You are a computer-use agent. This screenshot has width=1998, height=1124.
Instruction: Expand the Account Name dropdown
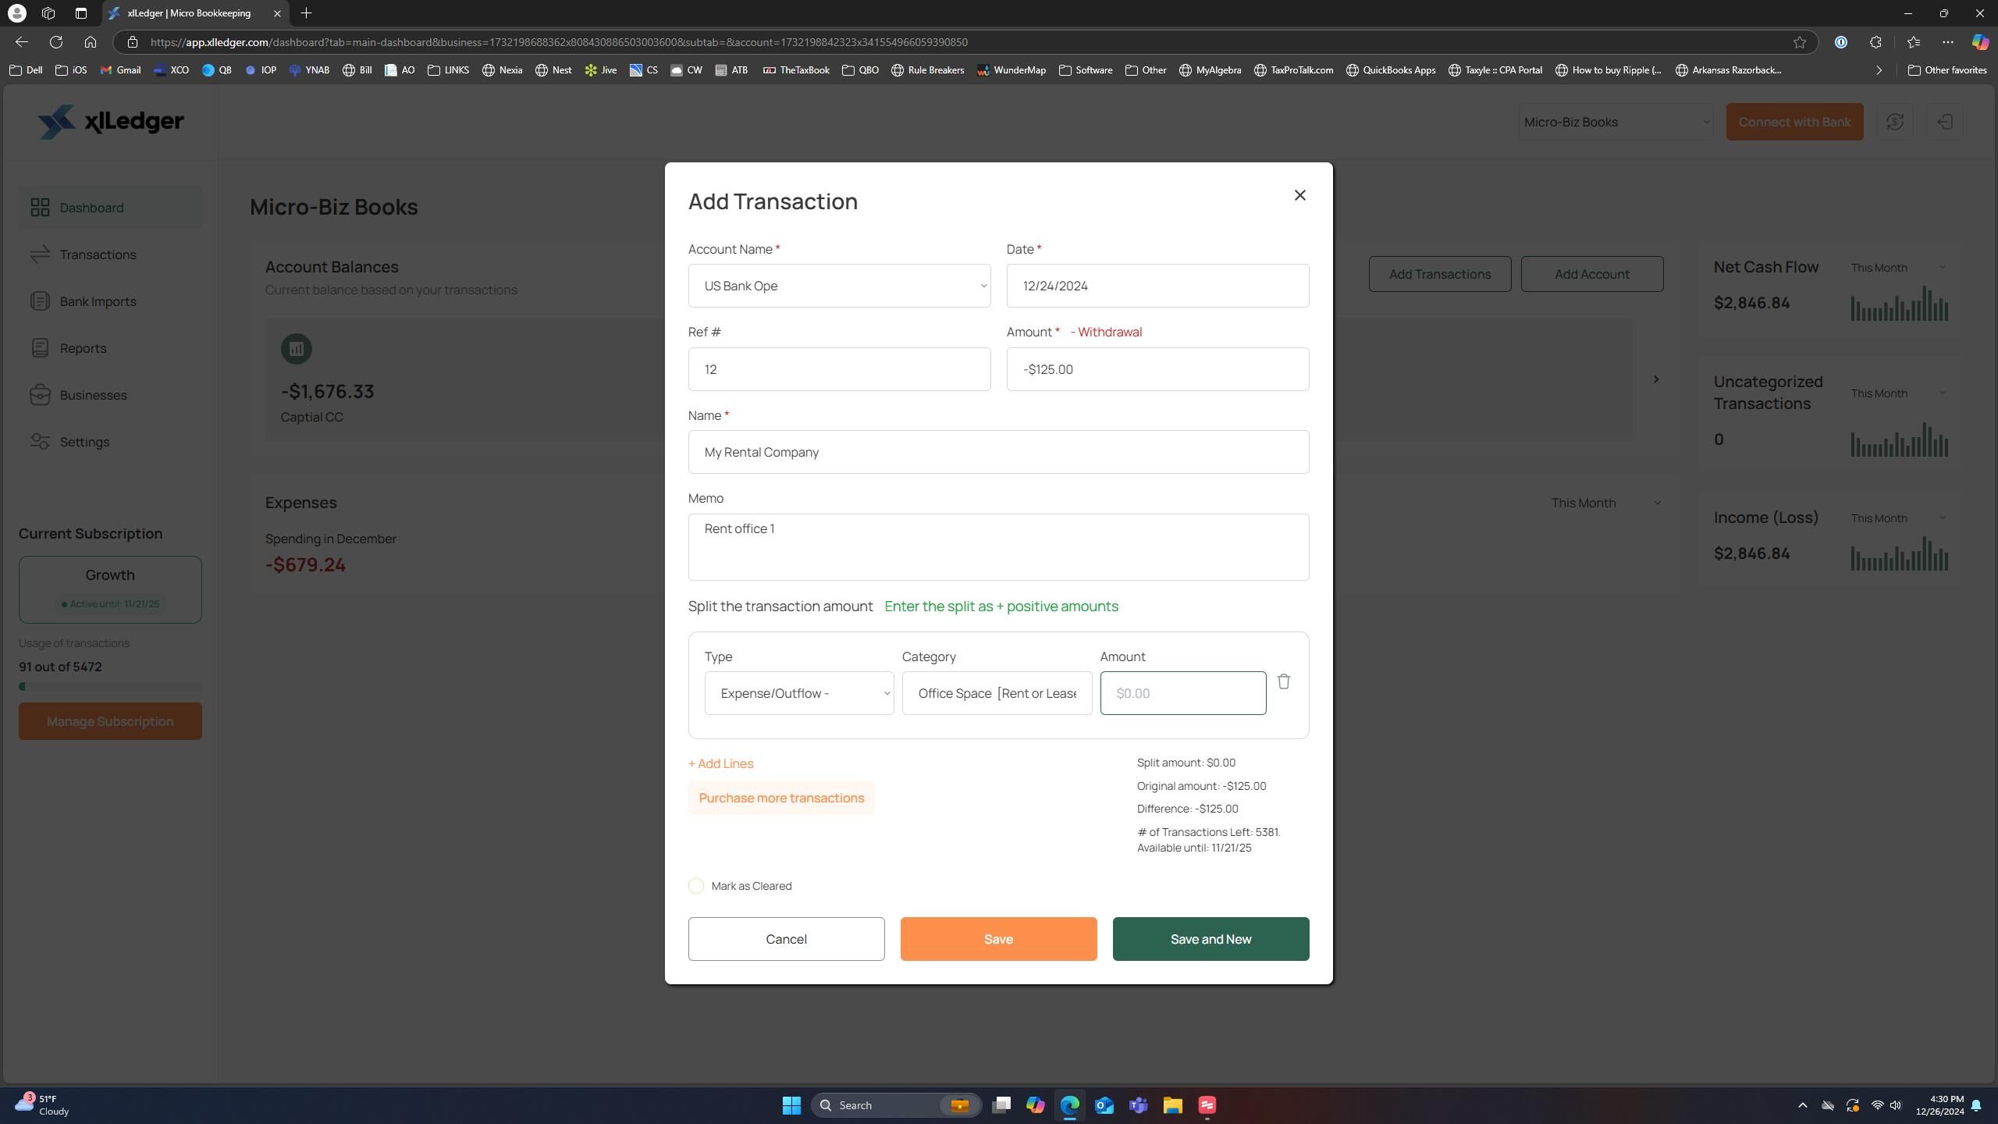(839, 286)
